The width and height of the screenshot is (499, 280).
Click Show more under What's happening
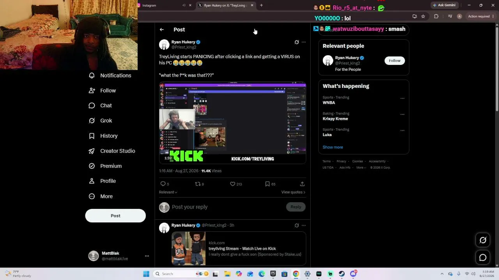[333, 147]
